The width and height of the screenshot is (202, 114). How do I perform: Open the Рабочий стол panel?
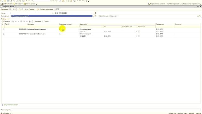point(7,4)
